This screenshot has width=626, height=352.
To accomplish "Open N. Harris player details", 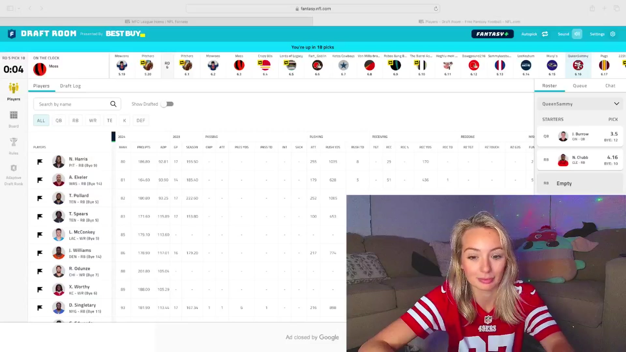I will 78,159.
